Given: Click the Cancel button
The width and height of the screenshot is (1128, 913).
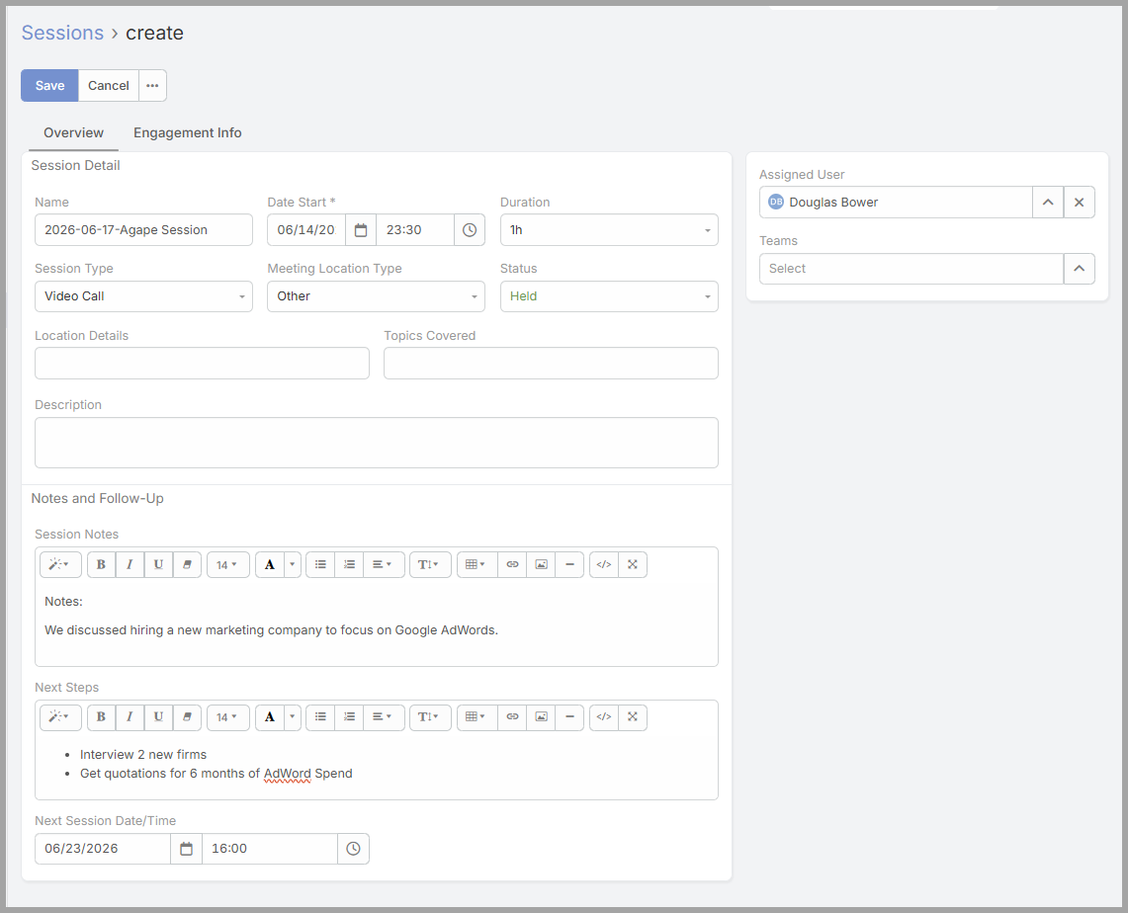Looking at the screenshot, I should pos(109,86).
